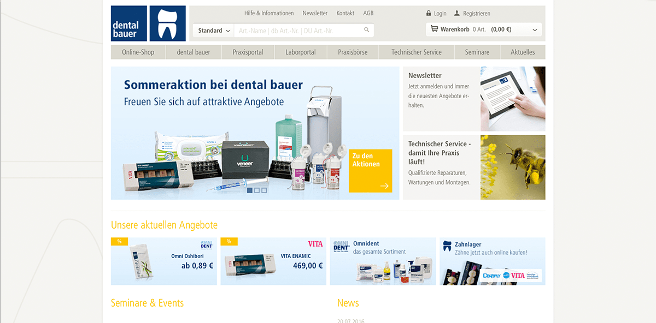This screenshot has width=656, height=323.
Task: Click the News heading
Action: point(348,303)
